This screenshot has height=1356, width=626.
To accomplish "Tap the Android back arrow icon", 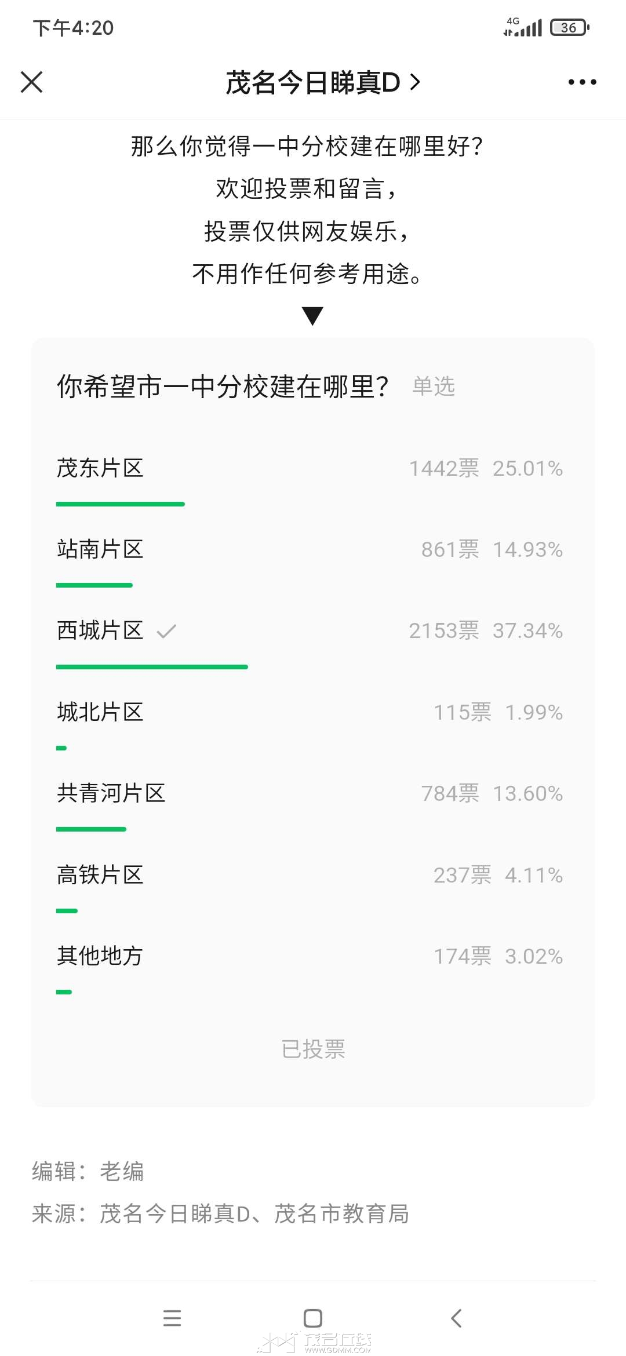I will click(456, 1318).
